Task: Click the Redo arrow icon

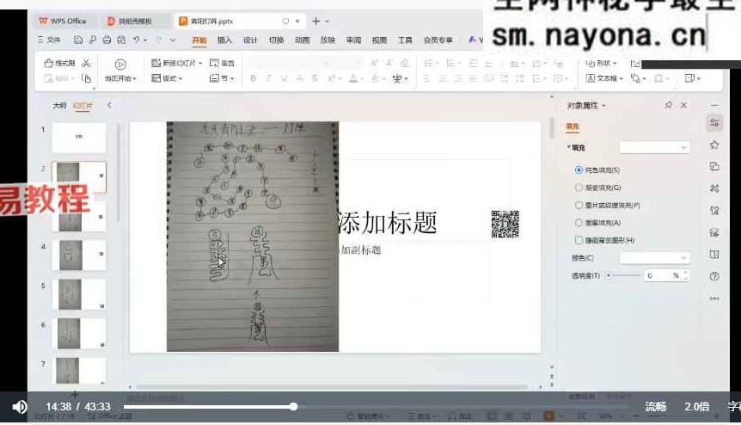Action: point(159,40)
